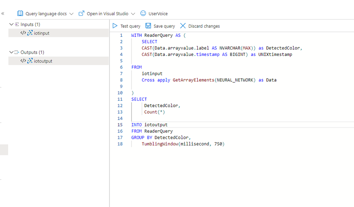Click UNIXtimestamp alias on line 4
This screenshot has width=354, height=207.
tap(275, 54)
